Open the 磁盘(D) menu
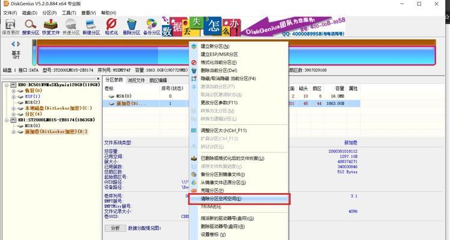Screen dimensions: 450x240 (30, 13)
